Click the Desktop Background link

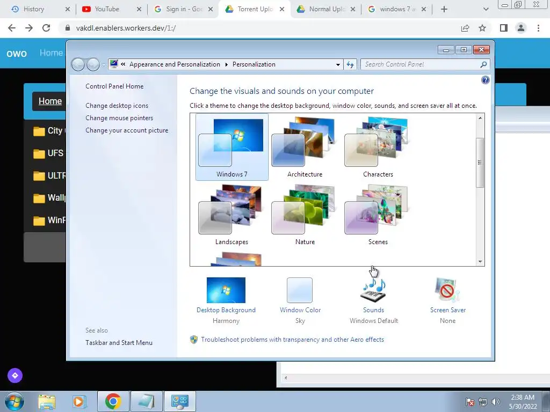point(226,310)
